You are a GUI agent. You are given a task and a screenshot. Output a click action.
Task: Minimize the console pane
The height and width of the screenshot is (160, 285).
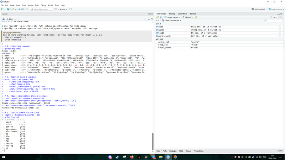(x=149, y=19)
